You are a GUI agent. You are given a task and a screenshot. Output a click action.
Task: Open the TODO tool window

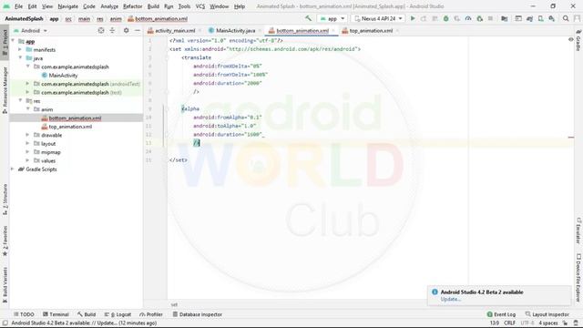tap(24, 314)
